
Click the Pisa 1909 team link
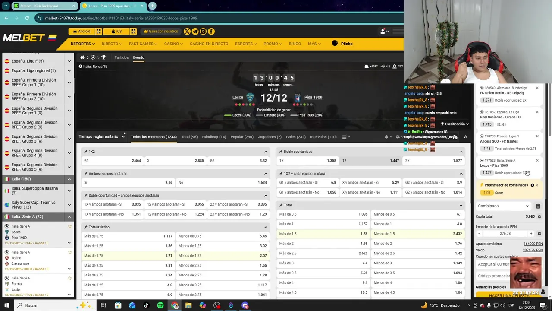[x=313, y=97]
